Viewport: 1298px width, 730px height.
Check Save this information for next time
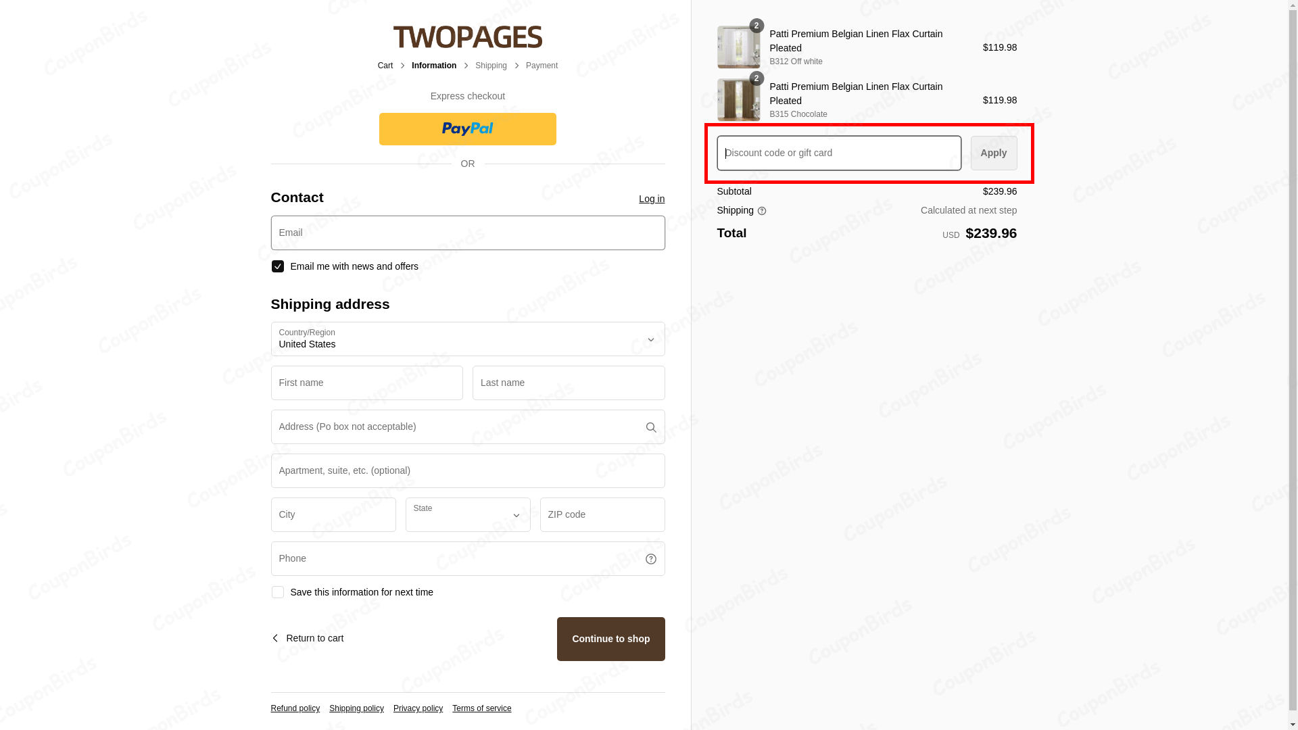click(277, 592)
